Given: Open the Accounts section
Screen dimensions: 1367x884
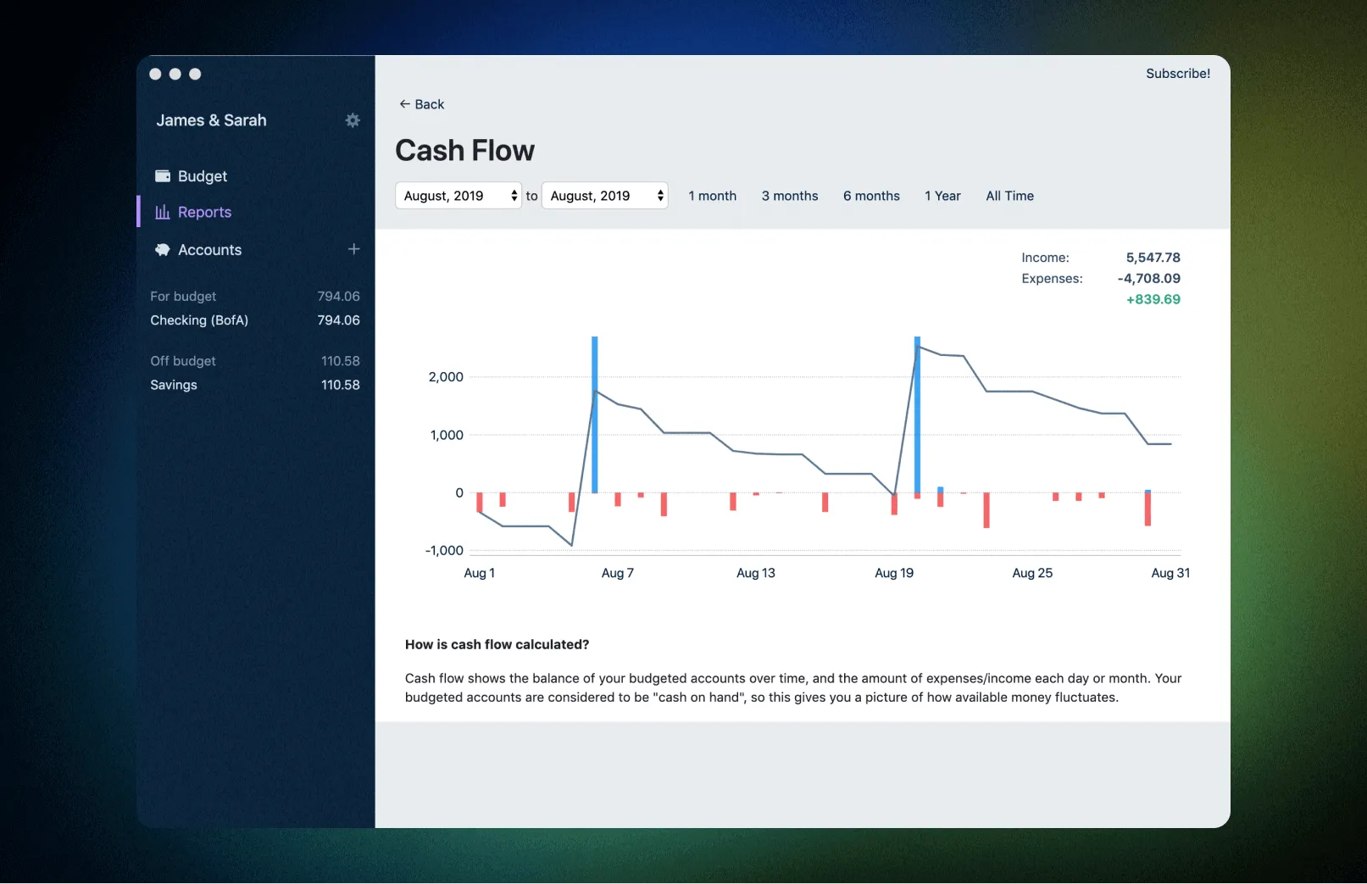Looking at the screenshot, I should (x=209, y=250).
